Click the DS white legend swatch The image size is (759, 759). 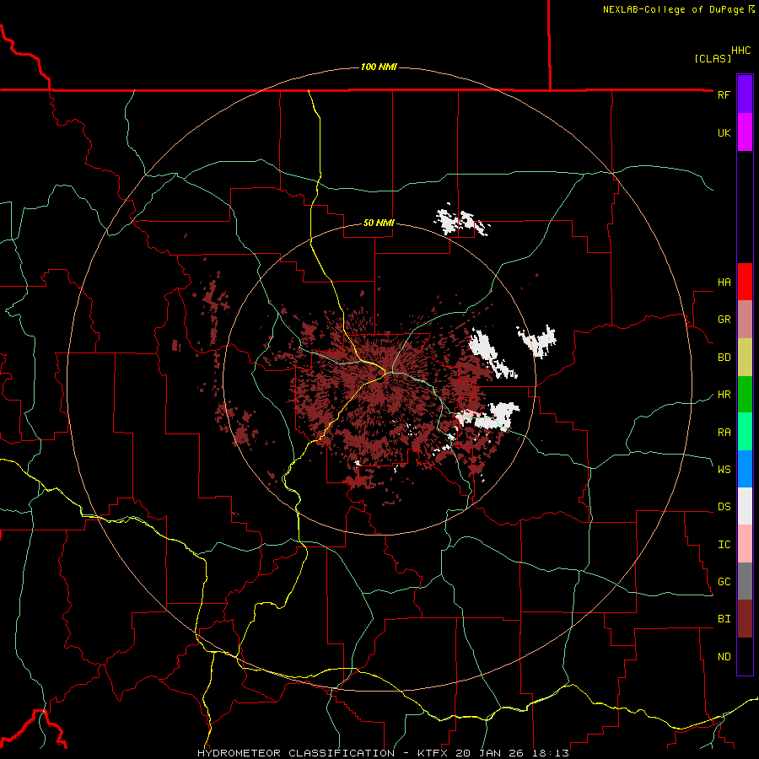tap(745, 506)
